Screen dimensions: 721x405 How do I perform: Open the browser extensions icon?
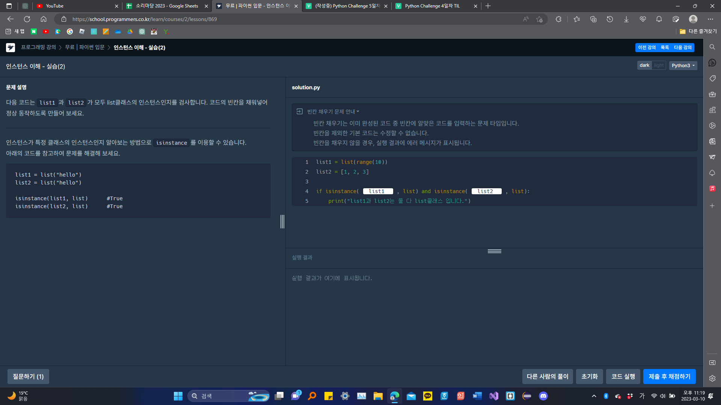click(x=558, y=19)
